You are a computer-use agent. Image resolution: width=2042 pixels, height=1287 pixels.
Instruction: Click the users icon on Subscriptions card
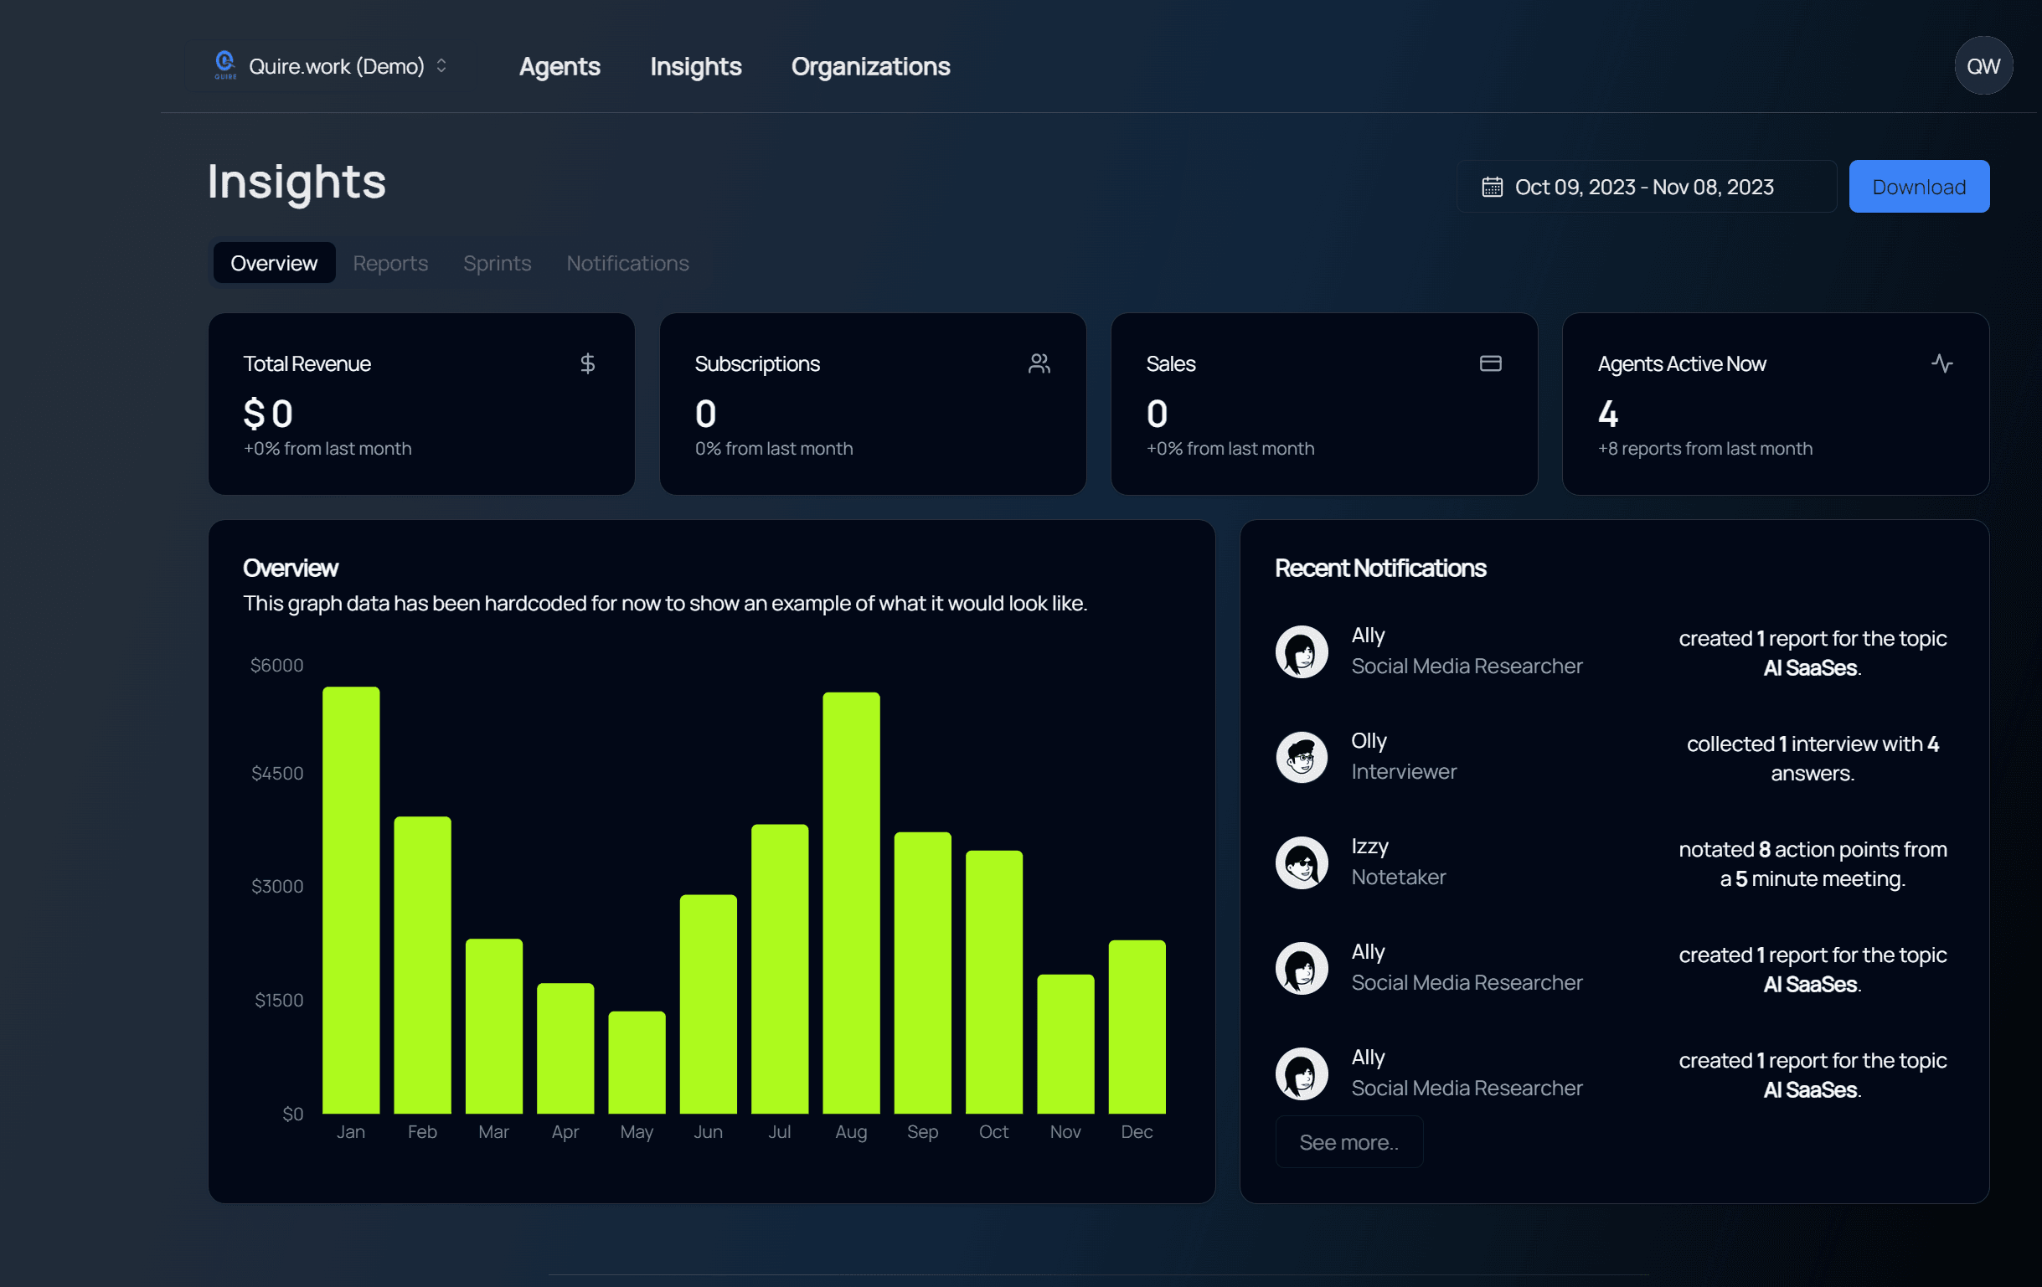pyautogui.click(x=1039, y=363)
